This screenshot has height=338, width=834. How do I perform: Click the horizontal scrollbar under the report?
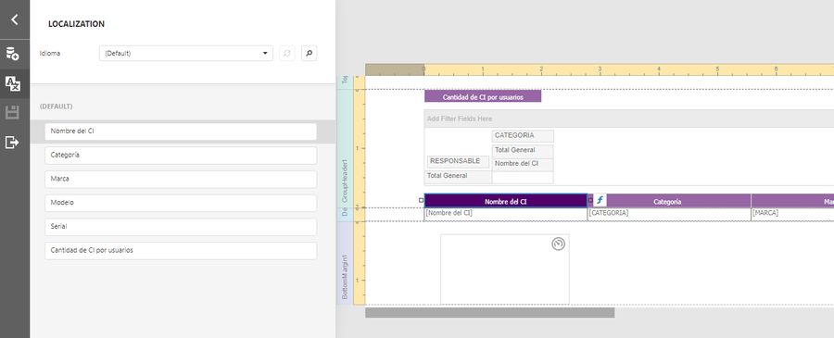pyautogui.click(x=489, y=312)
